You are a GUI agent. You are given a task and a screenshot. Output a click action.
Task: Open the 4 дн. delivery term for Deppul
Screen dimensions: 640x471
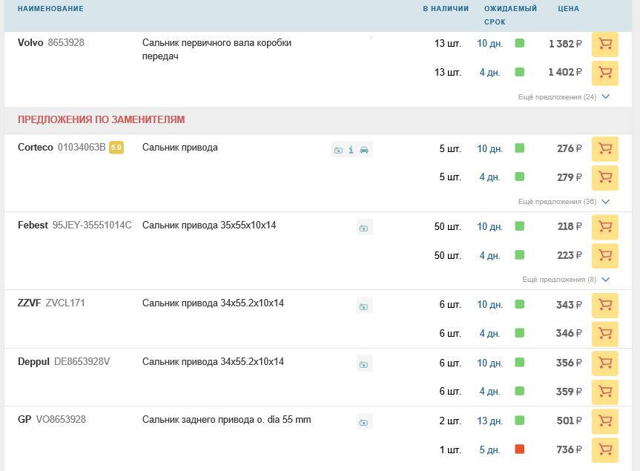click(x=489, y=392)
